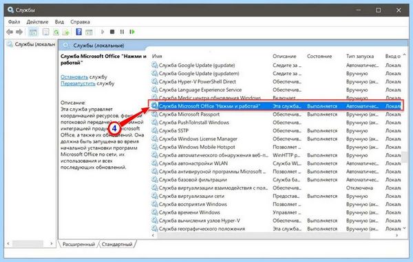Click gear icon of Служба базовой фильтрации
Screen dimensions: 413x262
(x=155, y=179)
